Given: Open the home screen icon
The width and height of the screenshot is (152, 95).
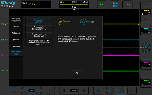Looking at the screenshot, I should coord(13,90).
